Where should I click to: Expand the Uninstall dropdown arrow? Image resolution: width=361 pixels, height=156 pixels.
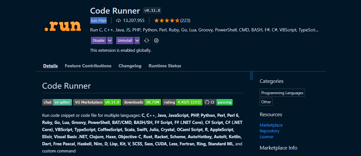click(137, 40)
